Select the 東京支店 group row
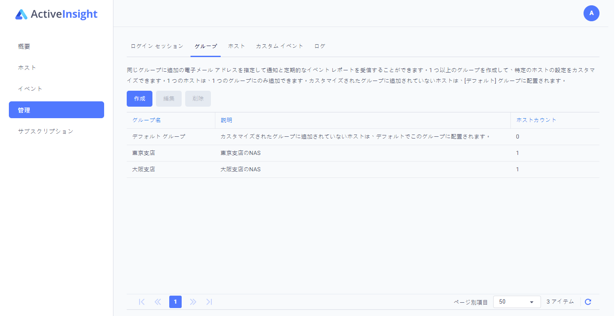615x316 pixels. coord(144,153)
